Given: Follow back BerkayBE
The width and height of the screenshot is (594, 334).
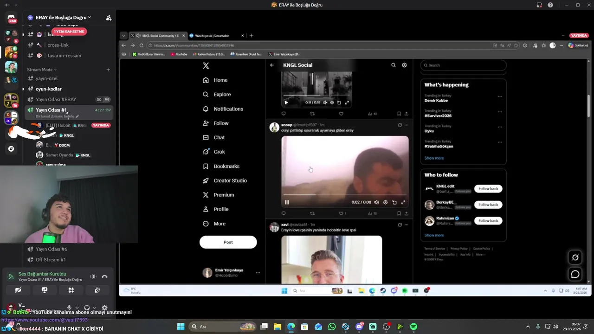Looking at the screenshot, I should (x=488, y=205).
